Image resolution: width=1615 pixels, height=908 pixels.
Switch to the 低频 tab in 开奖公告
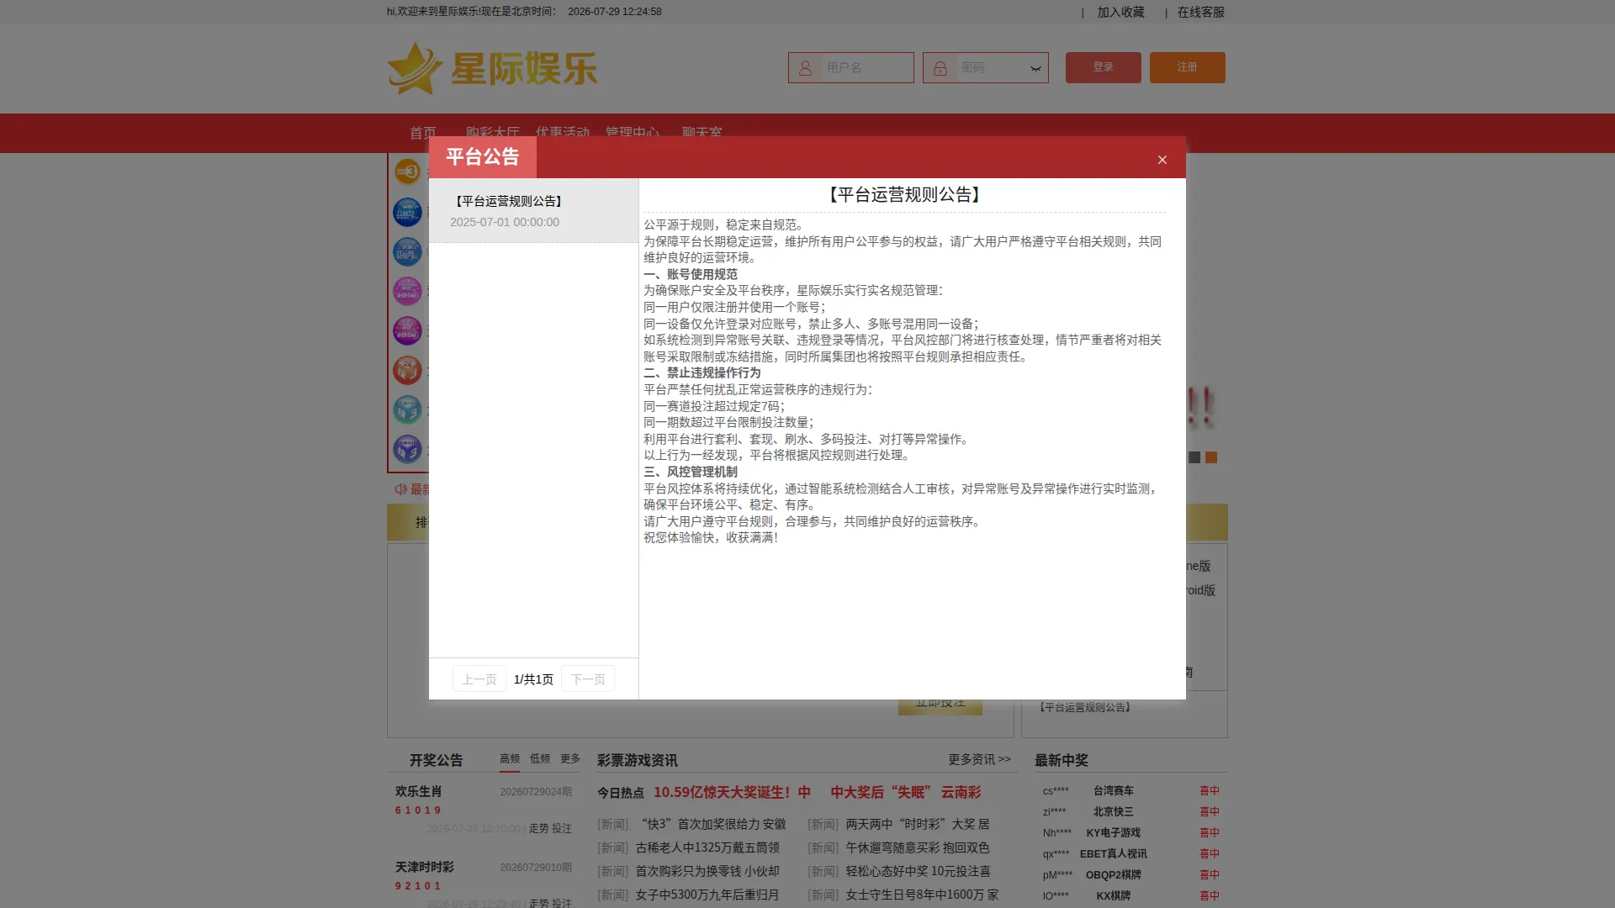click(540, 758)
